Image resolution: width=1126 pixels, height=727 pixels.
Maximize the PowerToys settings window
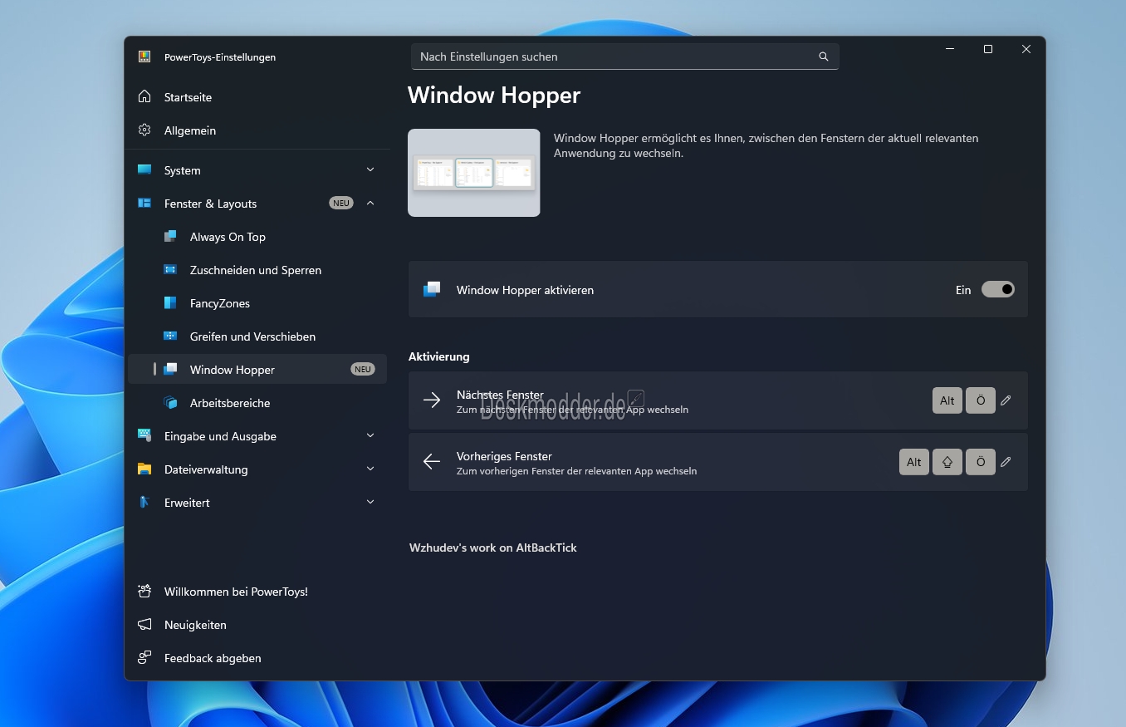(988, 49)
